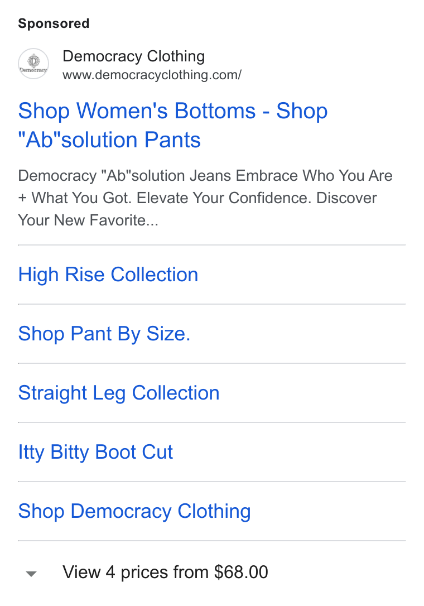Click the www.democracyclothing.com/ display URL

pyautogui.click(x=152, y=75)
